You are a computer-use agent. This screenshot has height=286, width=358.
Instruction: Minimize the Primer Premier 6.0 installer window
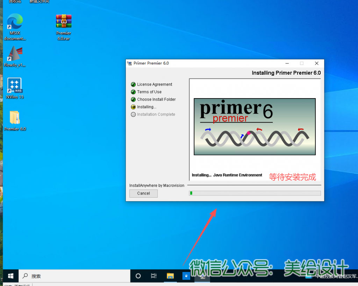coord(287,63)
